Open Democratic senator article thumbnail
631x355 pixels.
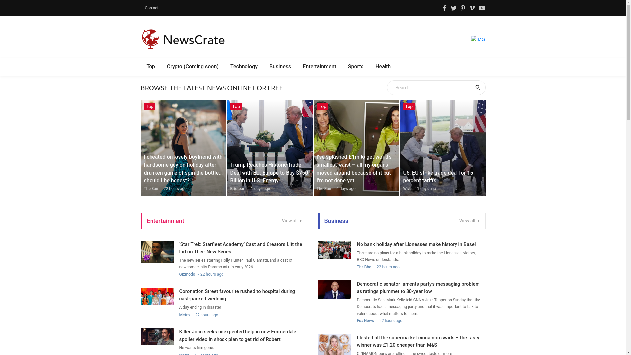pyautogui.click(x=334, y=290)
